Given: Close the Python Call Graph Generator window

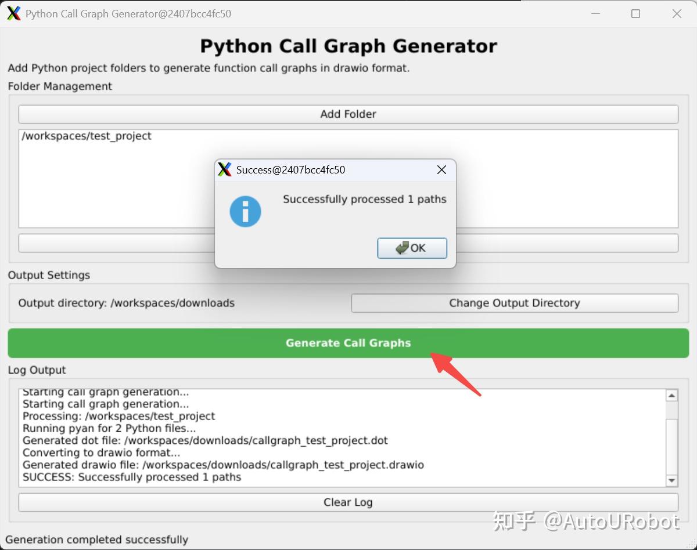Looking at the screenshot, I should tap(677, 13).
